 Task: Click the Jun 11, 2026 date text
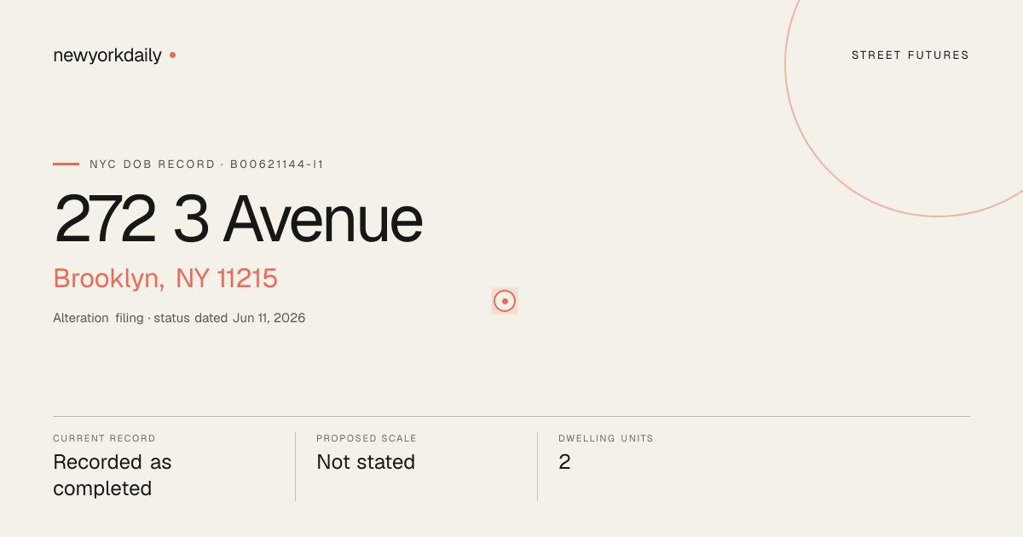pos(269,318)
